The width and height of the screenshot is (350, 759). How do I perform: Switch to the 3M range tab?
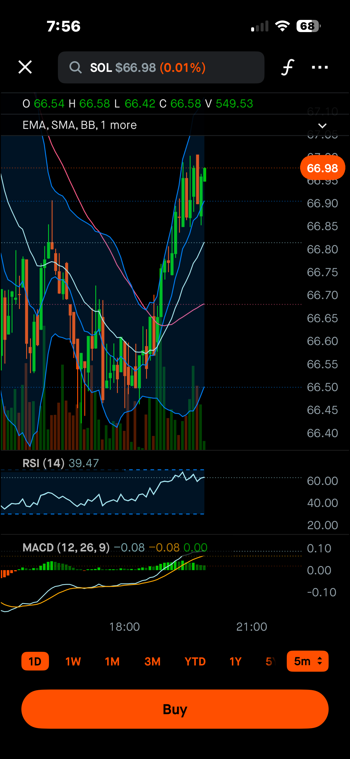[152, 661]
